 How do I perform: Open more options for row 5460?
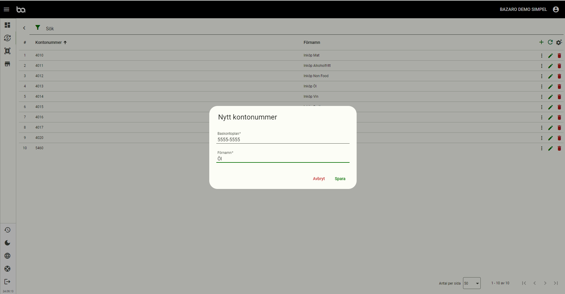[x=542, y=148]
